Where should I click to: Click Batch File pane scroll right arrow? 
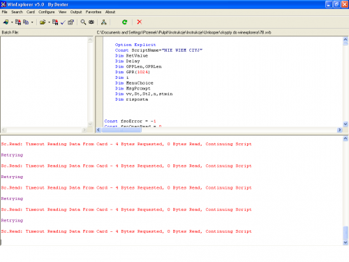84,130
